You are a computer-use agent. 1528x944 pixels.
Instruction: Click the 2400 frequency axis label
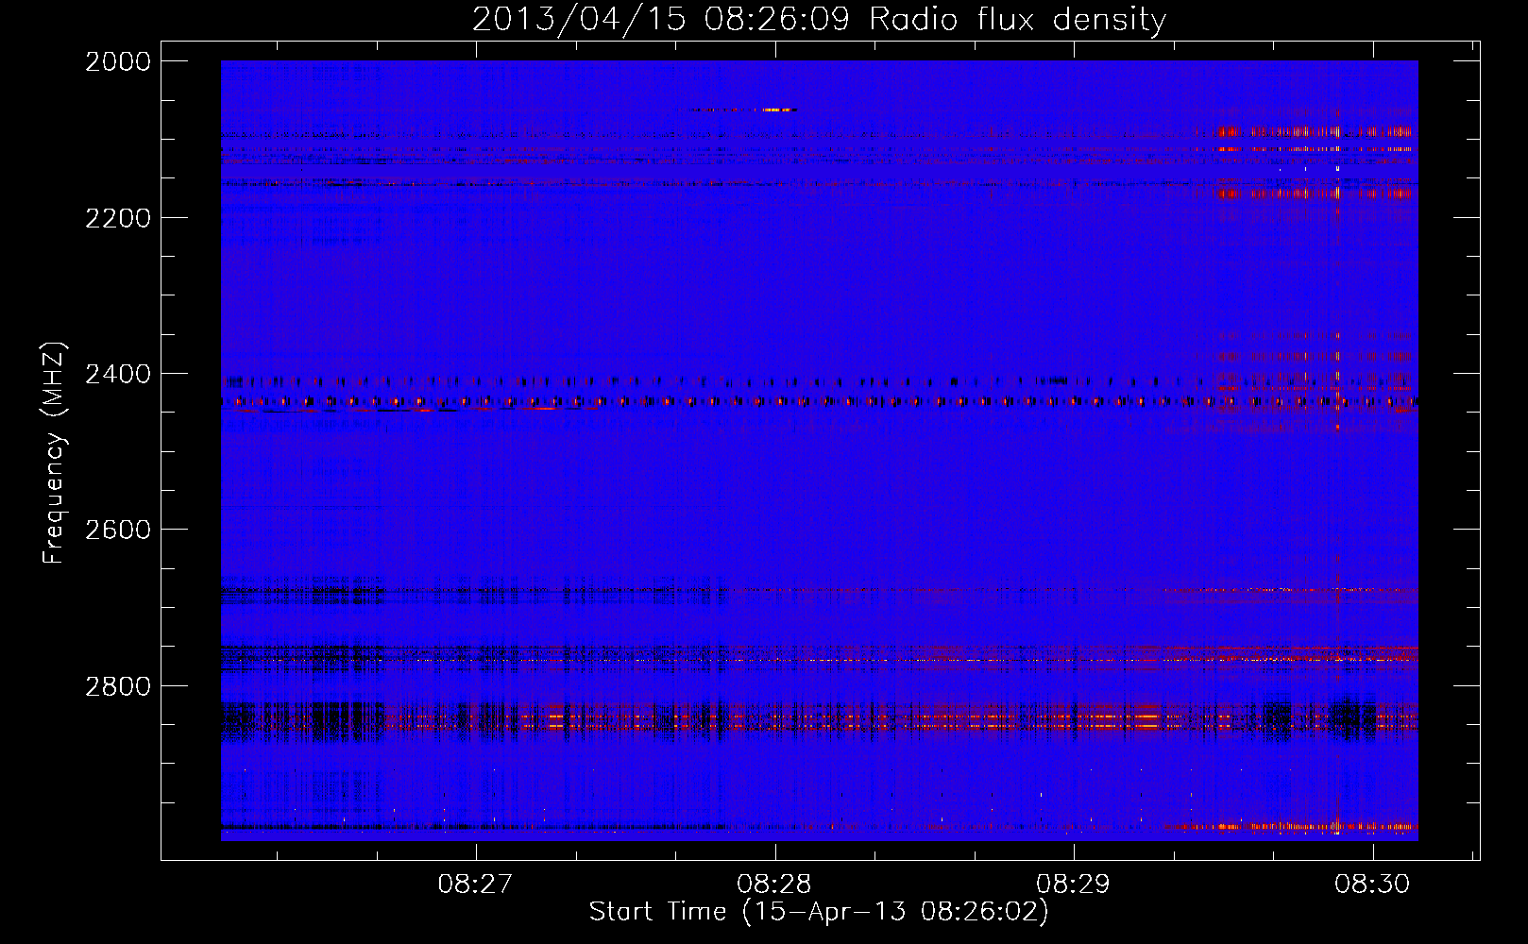coord(118,374)
